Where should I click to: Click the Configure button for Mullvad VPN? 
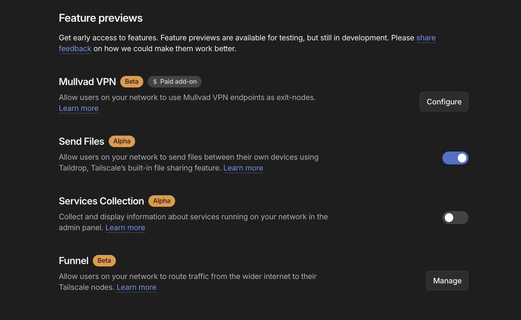pyautogui.click(x=444, y=102)
